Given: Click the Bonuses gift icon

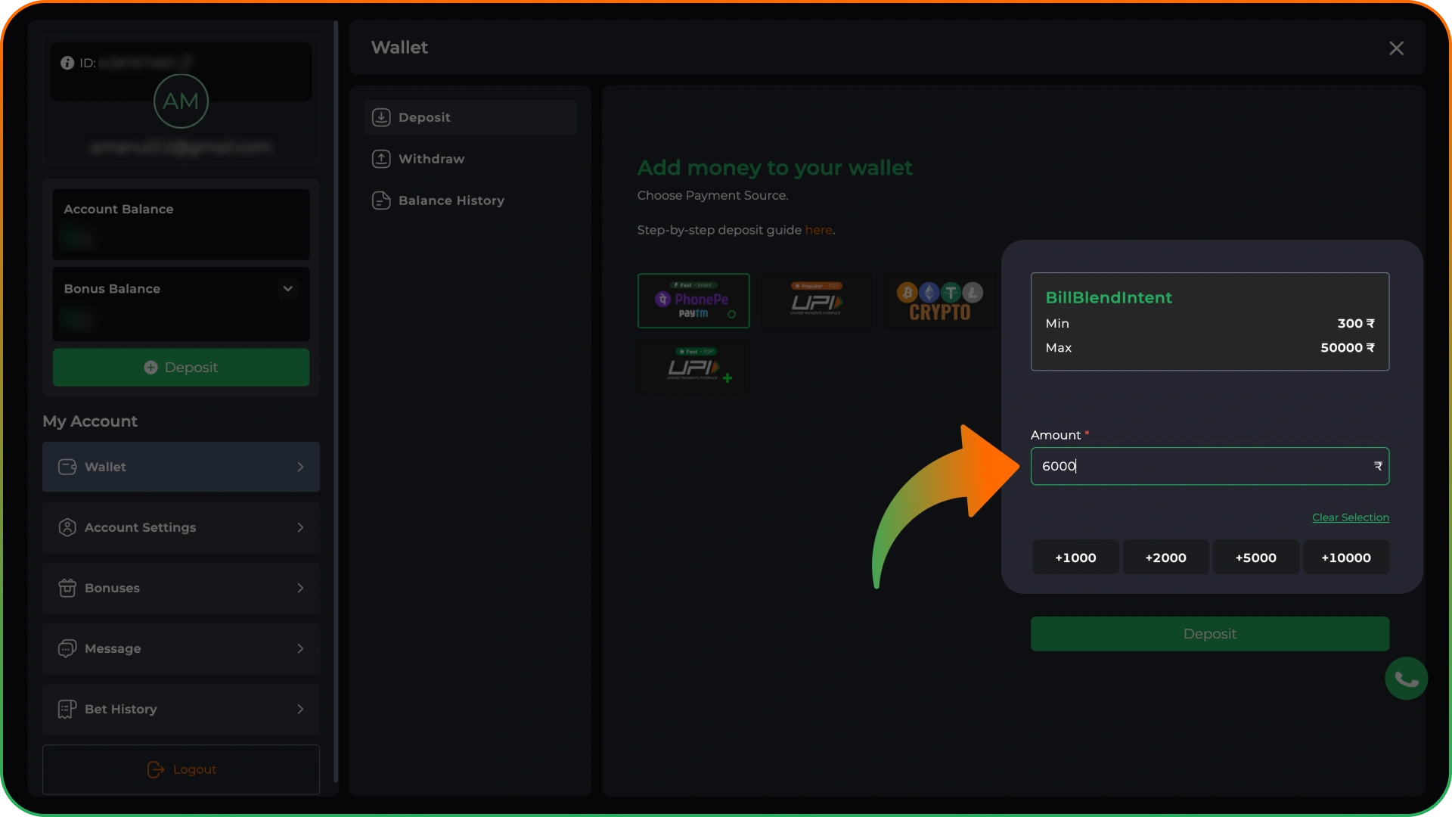Looking at the screenshot, I should pos(67,588).
